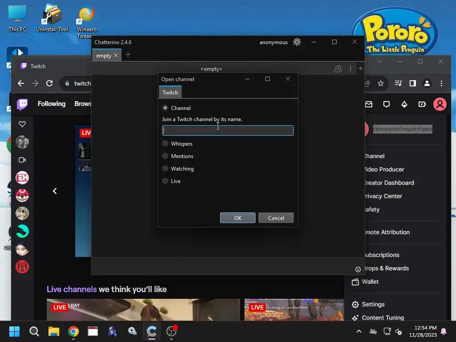Switch to the Twitch tab in Open channel
Image resolution: width=456 pixels, height=342 pixels.
pos(170,93)
